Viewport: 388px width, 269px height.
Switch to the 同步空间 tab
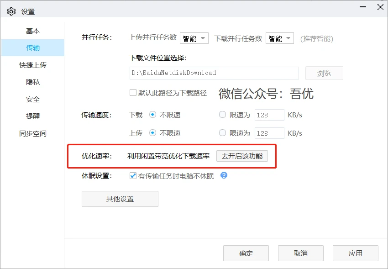33,133
